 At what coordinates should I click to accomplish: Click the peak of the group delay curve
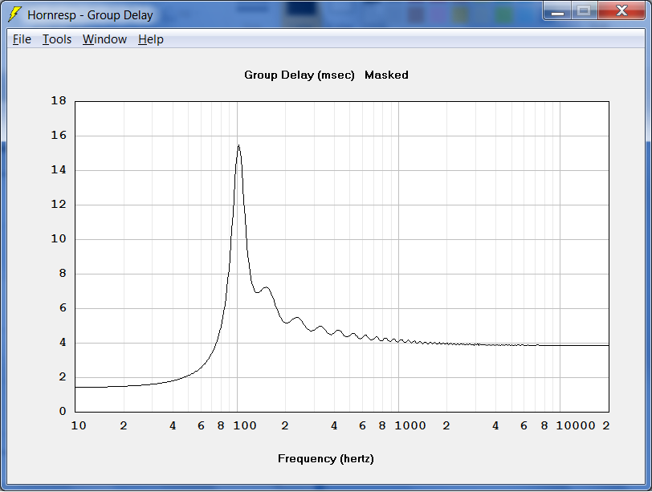pyautogui.click(x=238, y=145)
